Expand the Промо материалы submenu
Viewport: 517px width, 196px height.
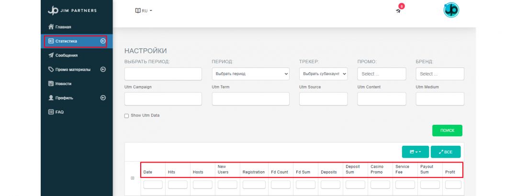(x=103, y=69)
